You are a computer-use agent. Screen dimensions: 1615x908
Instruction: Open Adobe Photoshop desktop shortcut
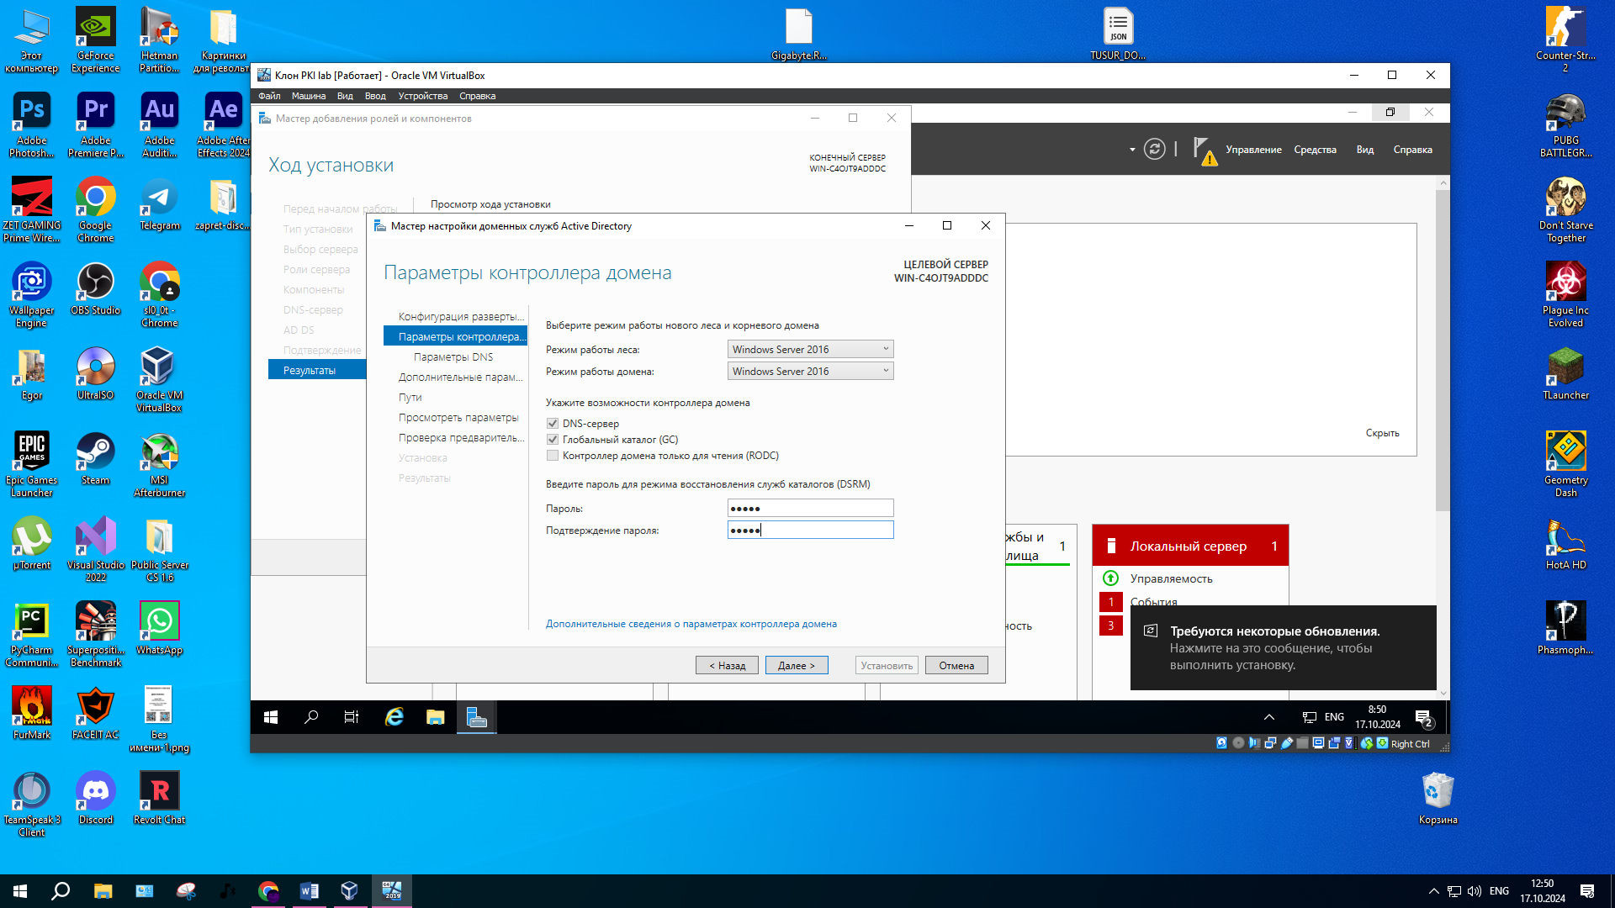[x=31, y=125]
